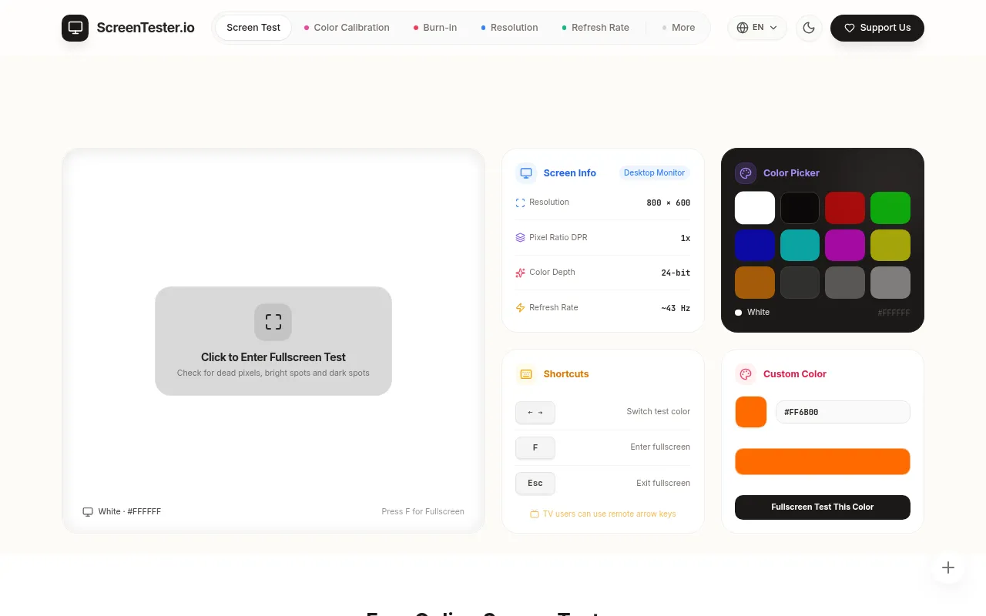Click the fullscreen brackets icon

[273, 322]
